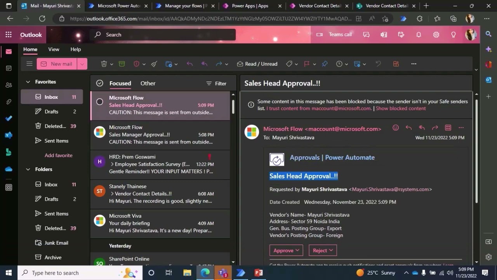Open the View ribbon tab

(54, 49)
